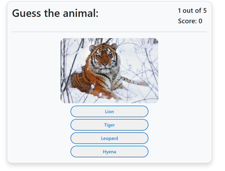Select the Lion answer option
The height and width of the screenshot is (171, 225).
click(x=109, y=111)
